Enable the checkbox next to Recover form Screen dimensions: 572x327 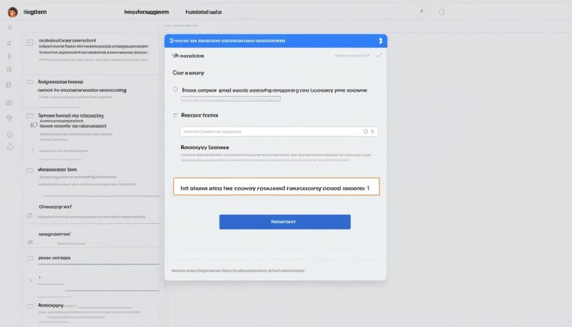(x=175, y=115)
